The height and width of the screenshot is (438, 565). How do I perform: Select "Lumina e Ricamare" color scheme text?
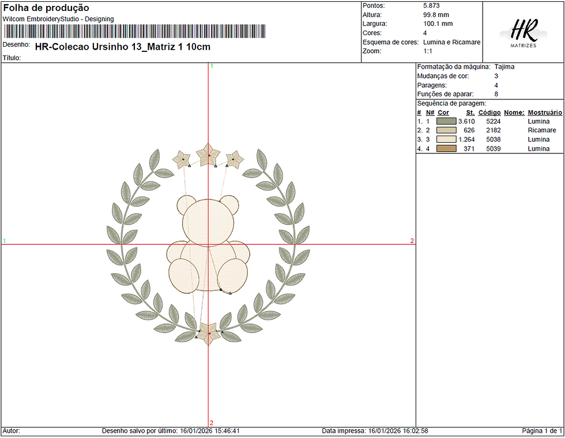point(451,42)
